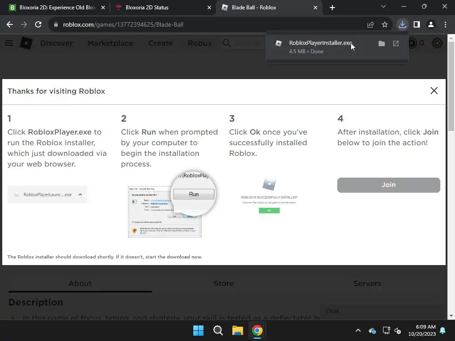Open the tab search dropdown
Image resolution: width=455 pixels, height=341 pixels.
[383, 6]
